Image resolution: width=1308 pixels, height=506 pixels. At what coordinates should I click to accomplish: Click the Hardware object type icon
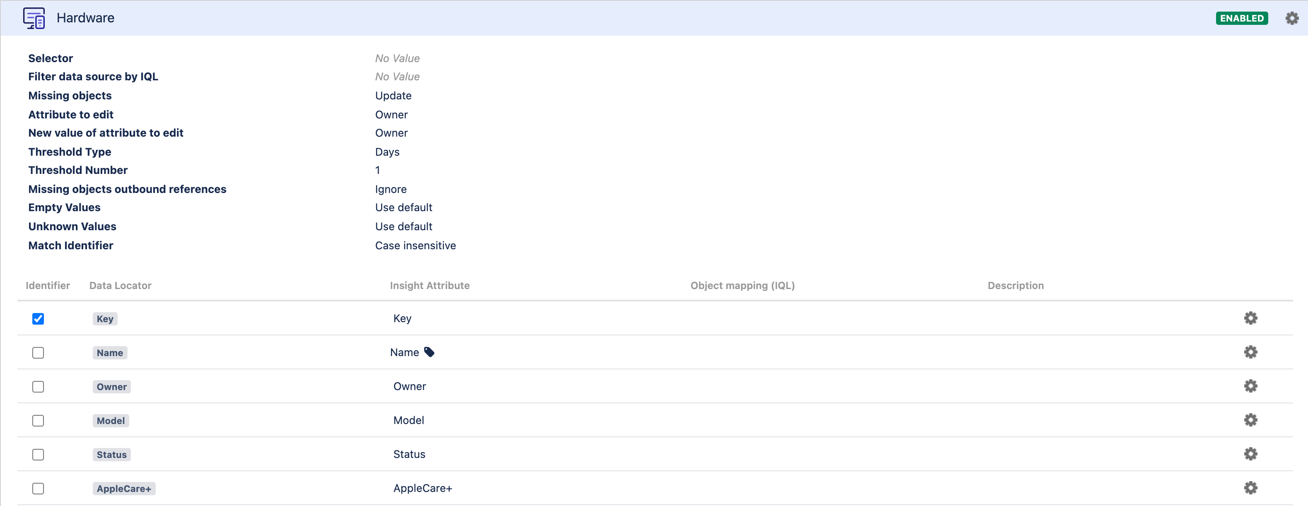click(34, 18)
